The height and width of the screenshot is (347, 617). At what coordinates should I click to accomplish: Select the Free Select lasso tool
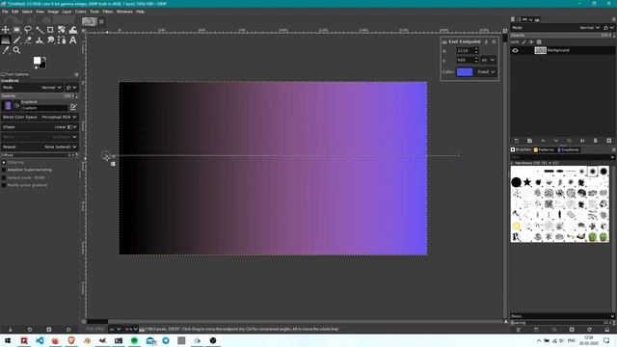click(x=28, y=30)
